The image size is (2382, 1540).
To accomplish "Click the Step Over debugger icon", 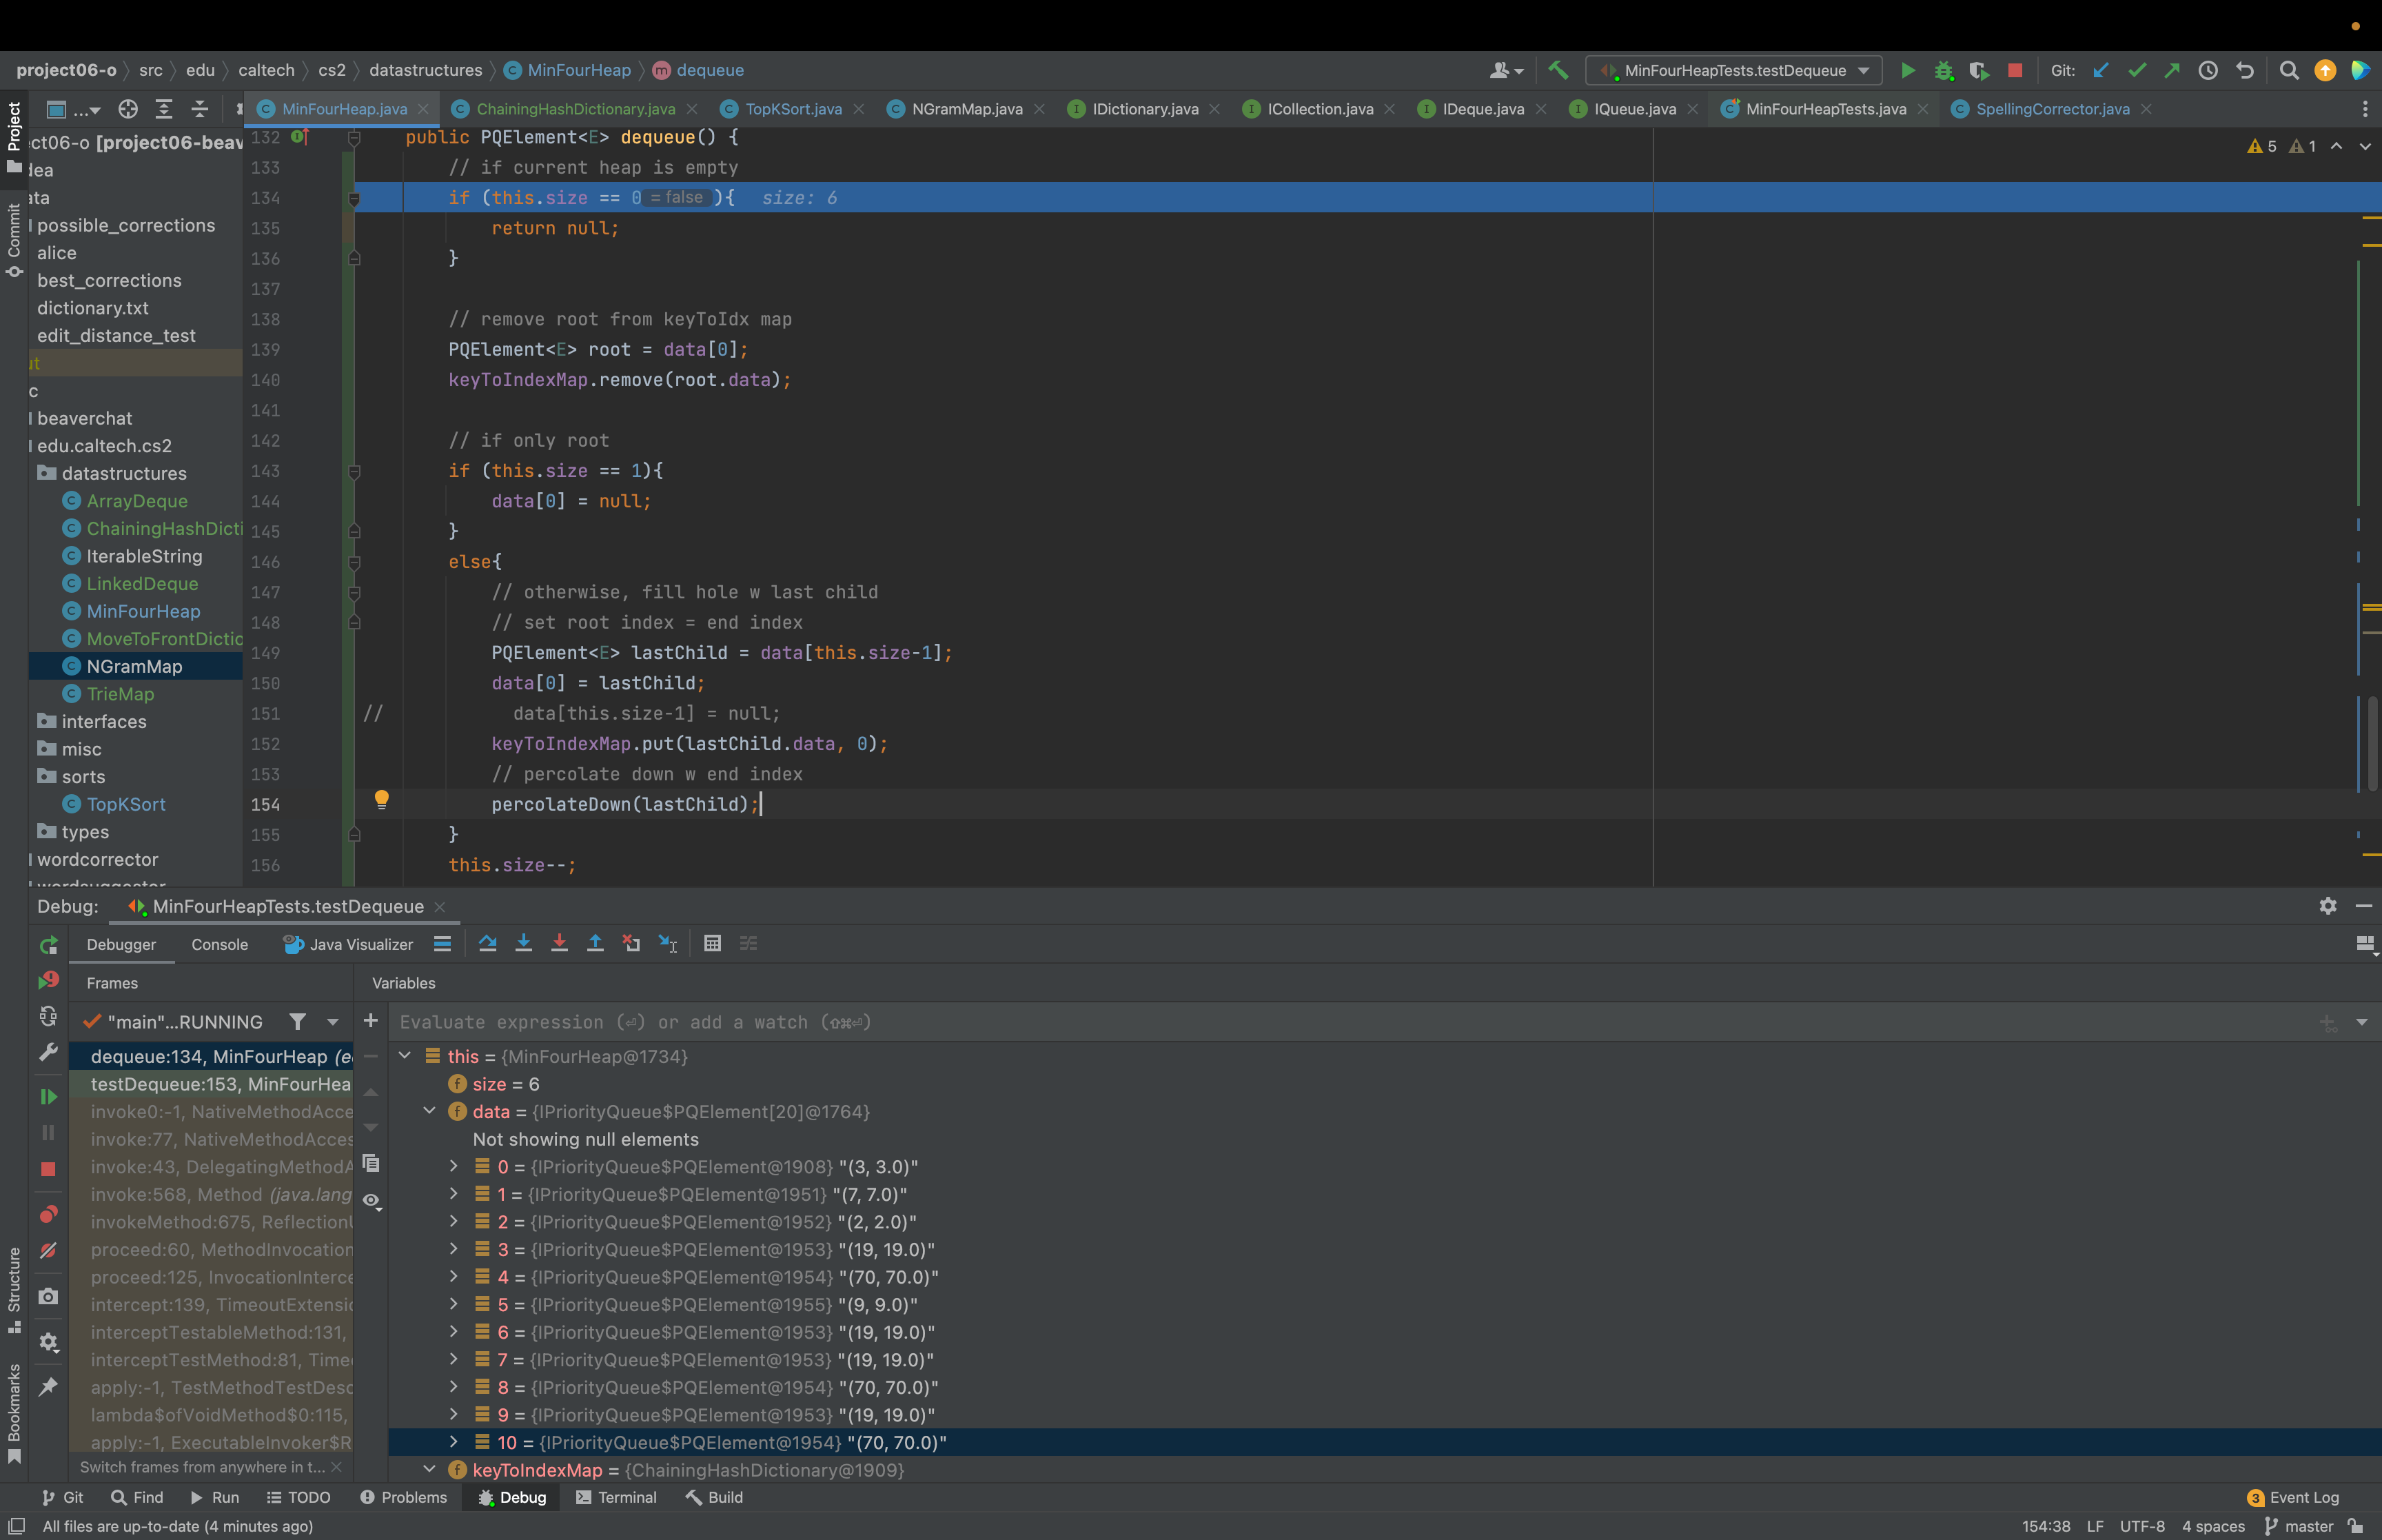I will pos(488,943).
